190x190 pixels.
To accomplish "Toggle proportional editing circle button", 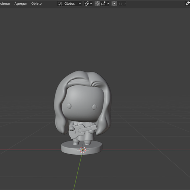I will pyautogui.click(x=114, y=4).
